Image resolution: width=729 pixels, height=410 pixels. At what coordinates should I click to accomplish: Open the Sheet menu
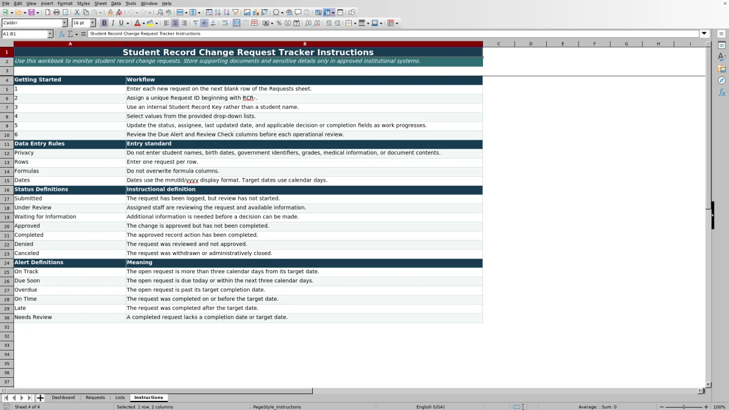pyautogui.click(x=100, y=3)
